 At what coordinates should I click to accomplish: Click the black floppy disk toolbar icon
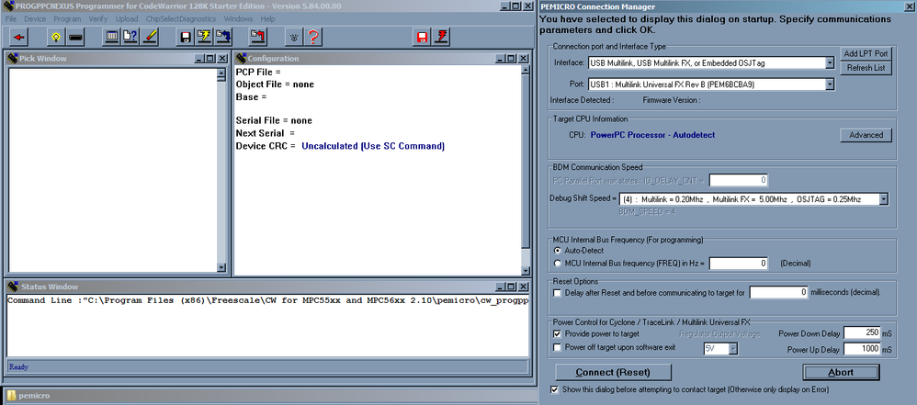click(186, 38)
